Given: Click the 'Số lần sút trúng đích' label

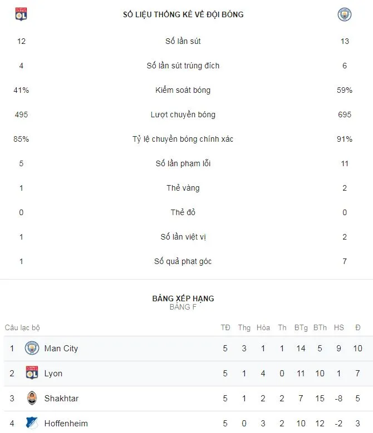Looking at the screenshot, I should 183,66.
